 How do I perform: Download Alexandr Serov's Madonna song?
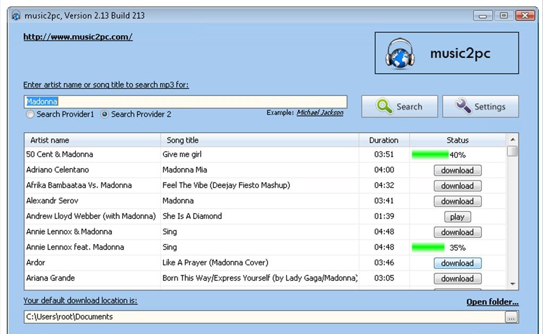point(458,201)
